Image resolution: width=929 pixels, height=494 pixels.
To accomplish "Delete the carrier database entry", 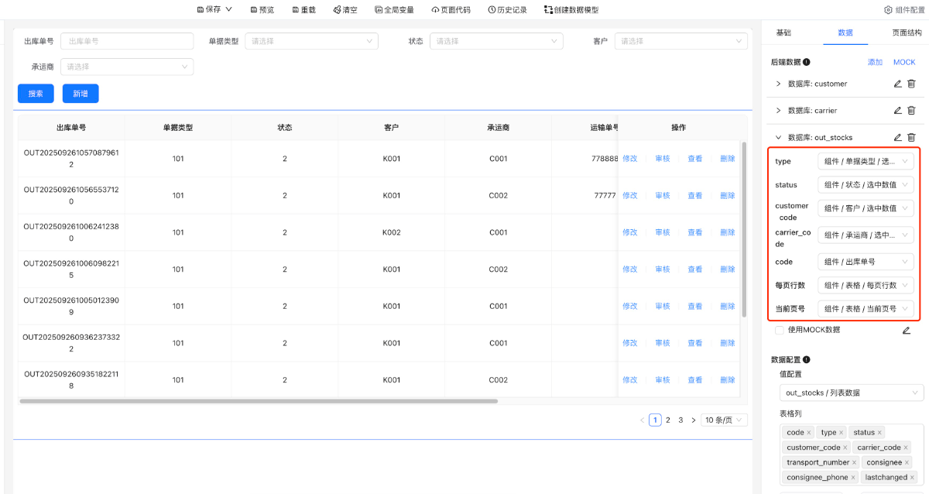I will 911,111.
